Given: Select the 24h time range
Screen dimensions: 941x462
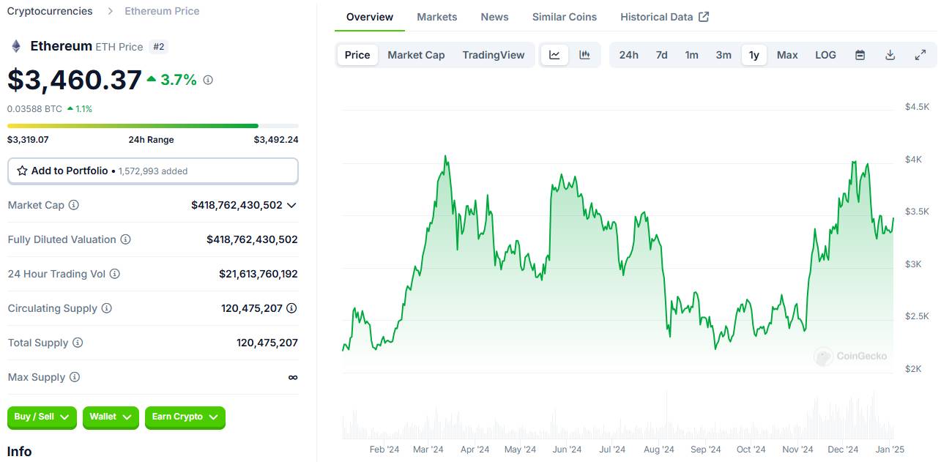Looking at the screenshot, I should pos(628,55).
